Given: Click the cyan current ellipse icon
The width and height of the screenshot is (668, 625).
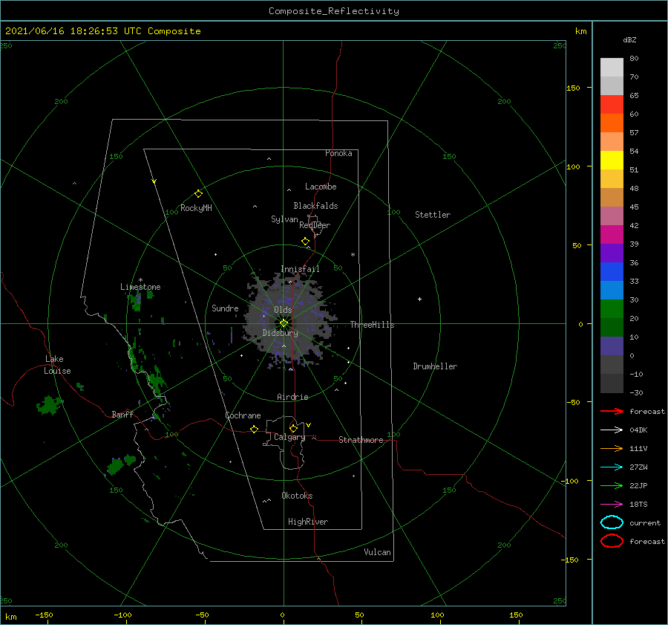Looking at the screenshot, I should click(x=612, y=522).
